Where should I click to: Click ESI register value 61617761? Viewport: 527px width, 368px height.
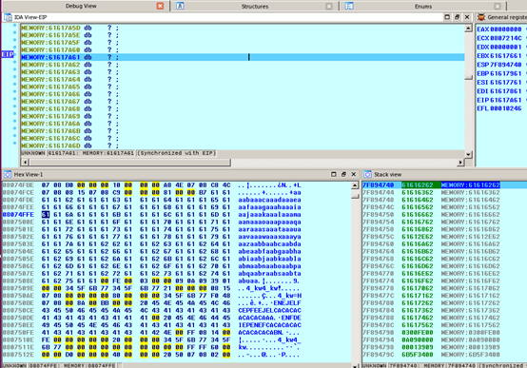pos(505,83)
